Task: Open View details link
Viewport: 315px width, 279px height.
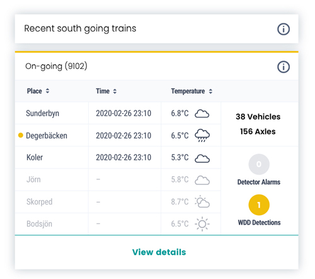Action: (159, 252)
